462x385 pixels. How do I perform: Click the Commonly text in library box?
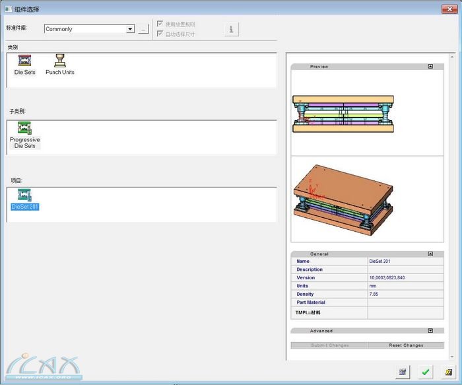click(59, 29)
